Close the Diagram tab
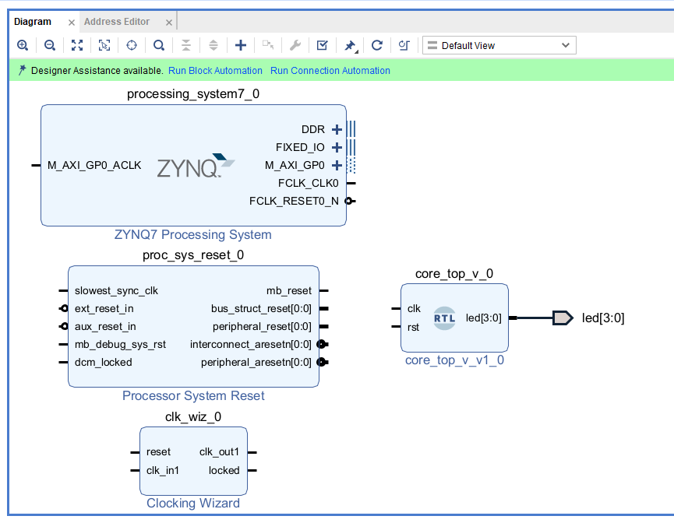 click(71, 22)
